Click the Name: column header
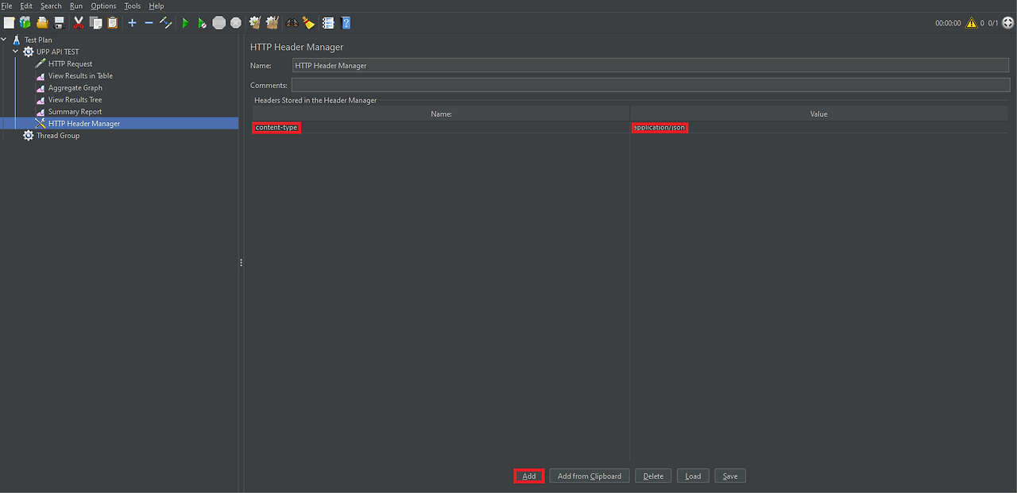 pyautogui.click(x=441, y=114)
